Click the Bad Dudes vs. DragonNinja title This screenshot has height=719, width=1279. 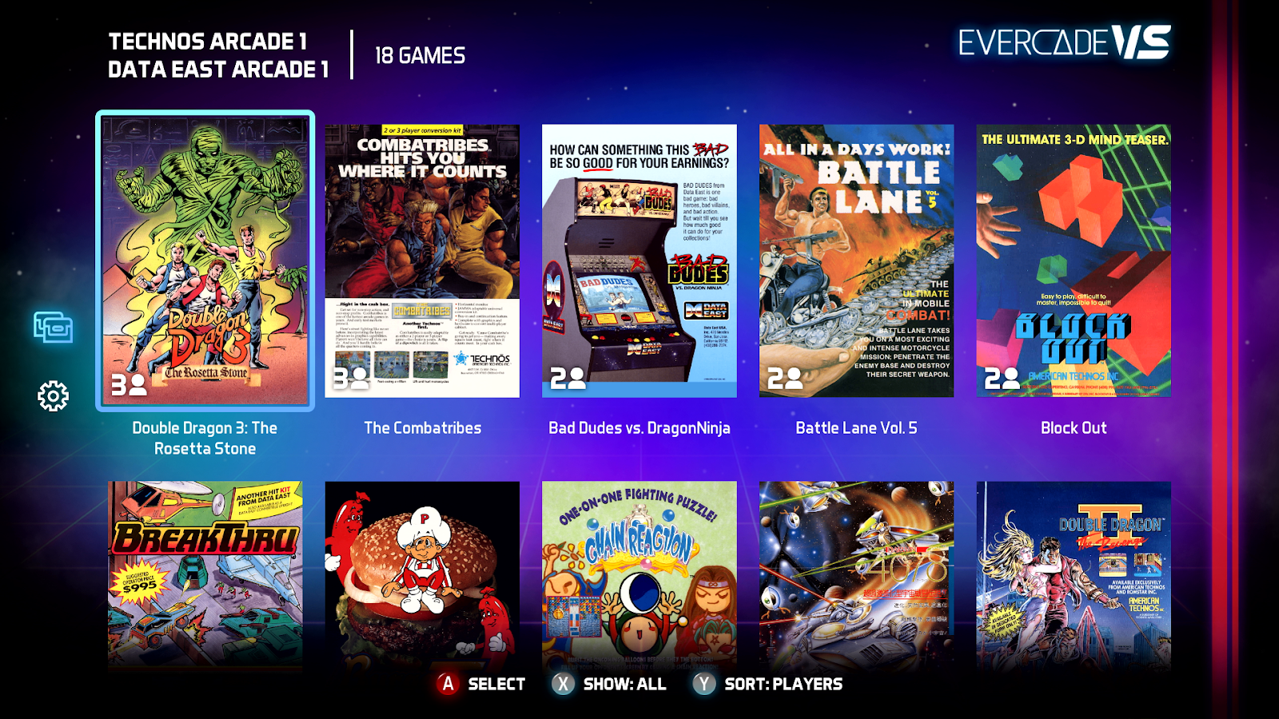pos(639,428)
